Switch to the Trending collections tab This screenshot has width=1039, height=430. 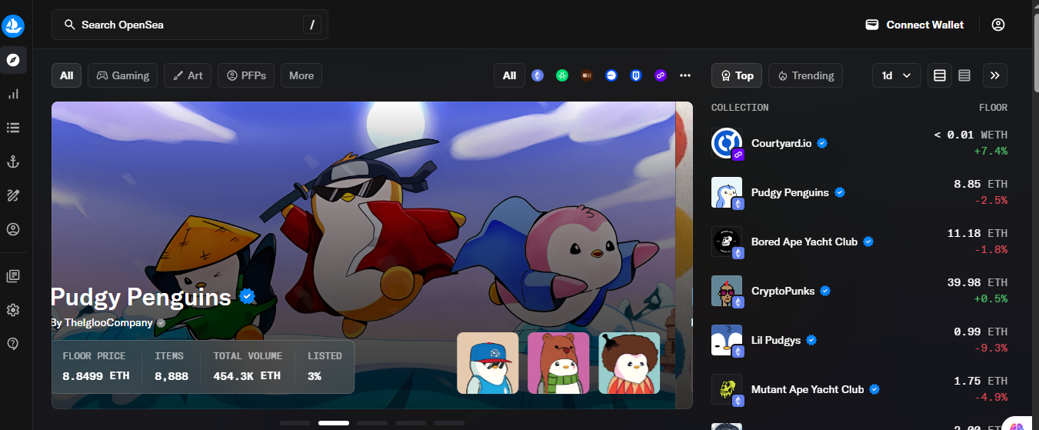(805, 75)
